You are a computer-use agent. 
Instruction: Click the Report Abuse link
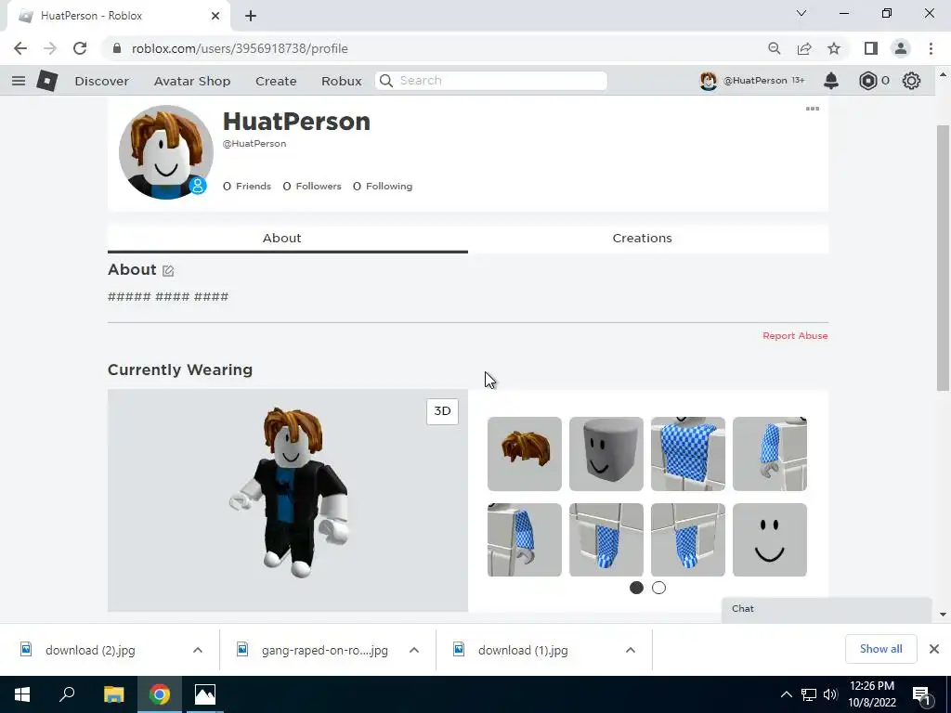pos(795,336)
